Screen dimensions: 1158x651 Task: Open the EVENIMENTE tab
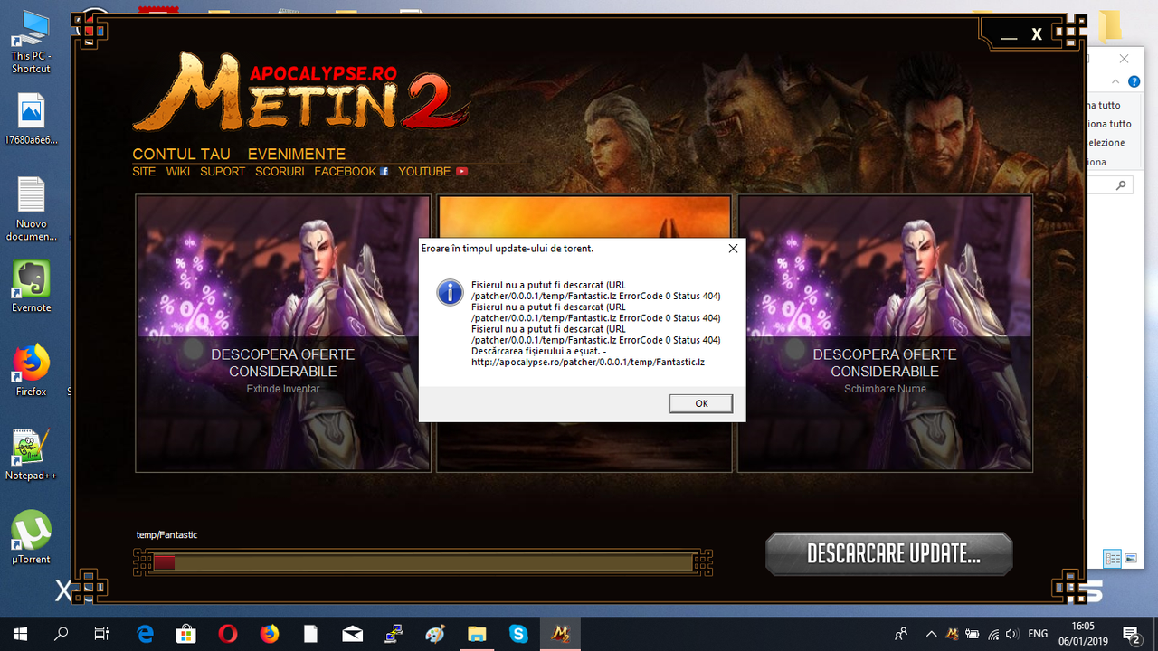297,155
